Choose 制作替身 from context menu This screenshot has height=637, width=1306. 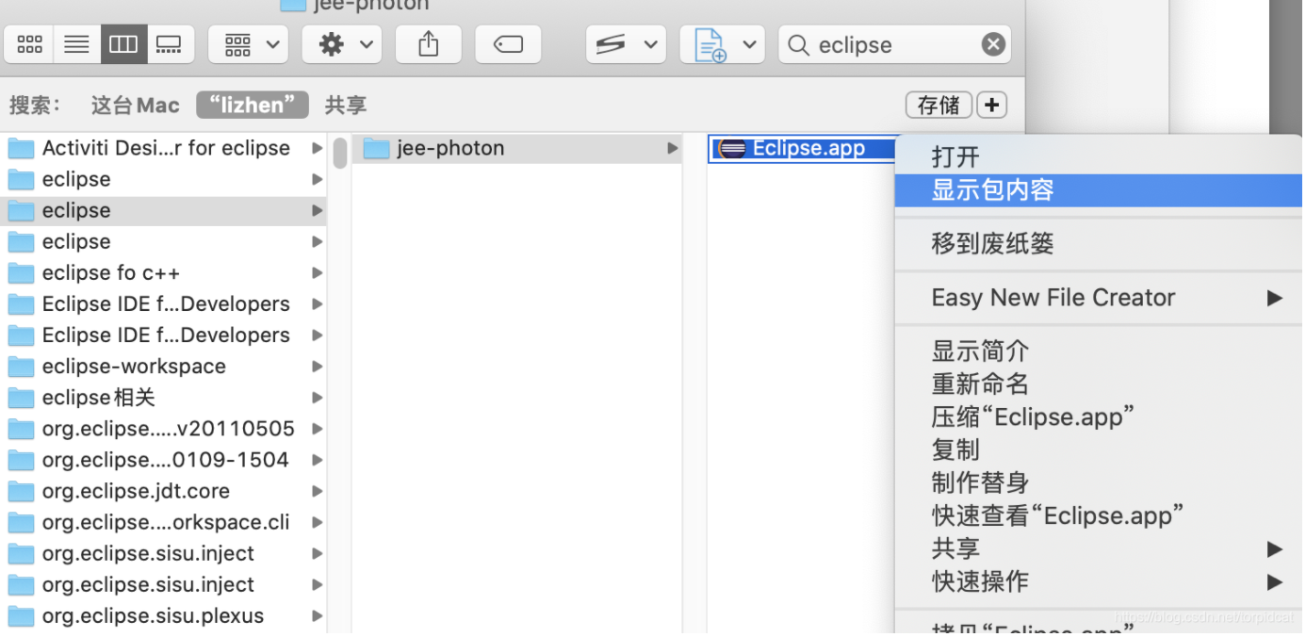pos(1098,482)
